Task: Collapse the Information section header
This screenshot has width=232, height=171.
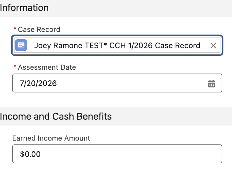Action: point(24,8)
